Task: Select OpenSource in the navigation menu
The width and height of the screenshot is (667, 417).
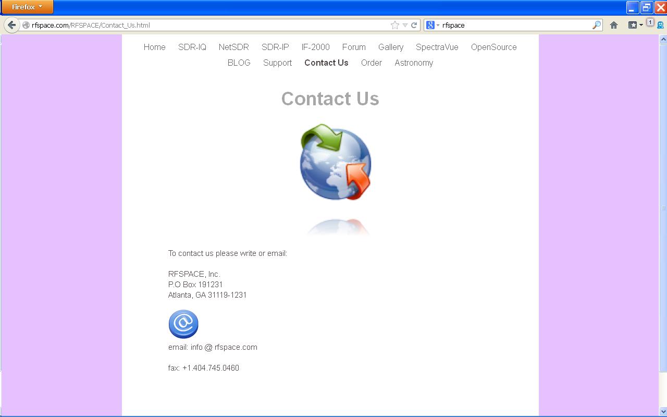Action: [494, 47]
